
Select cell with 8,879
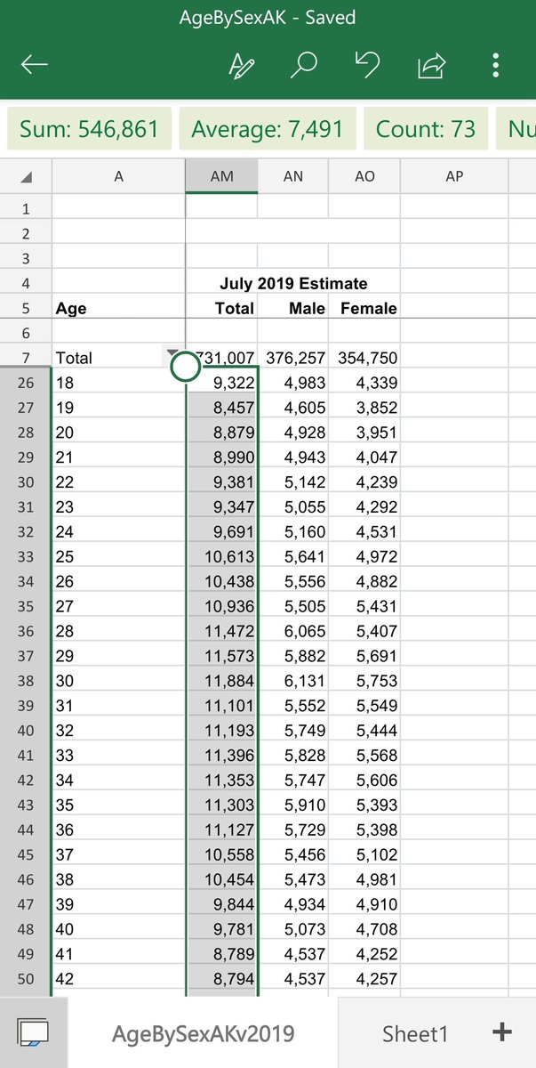click(x=222, y=433)
